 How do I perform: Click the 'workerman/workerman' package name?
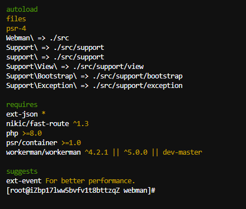click(x=44, y=152)
